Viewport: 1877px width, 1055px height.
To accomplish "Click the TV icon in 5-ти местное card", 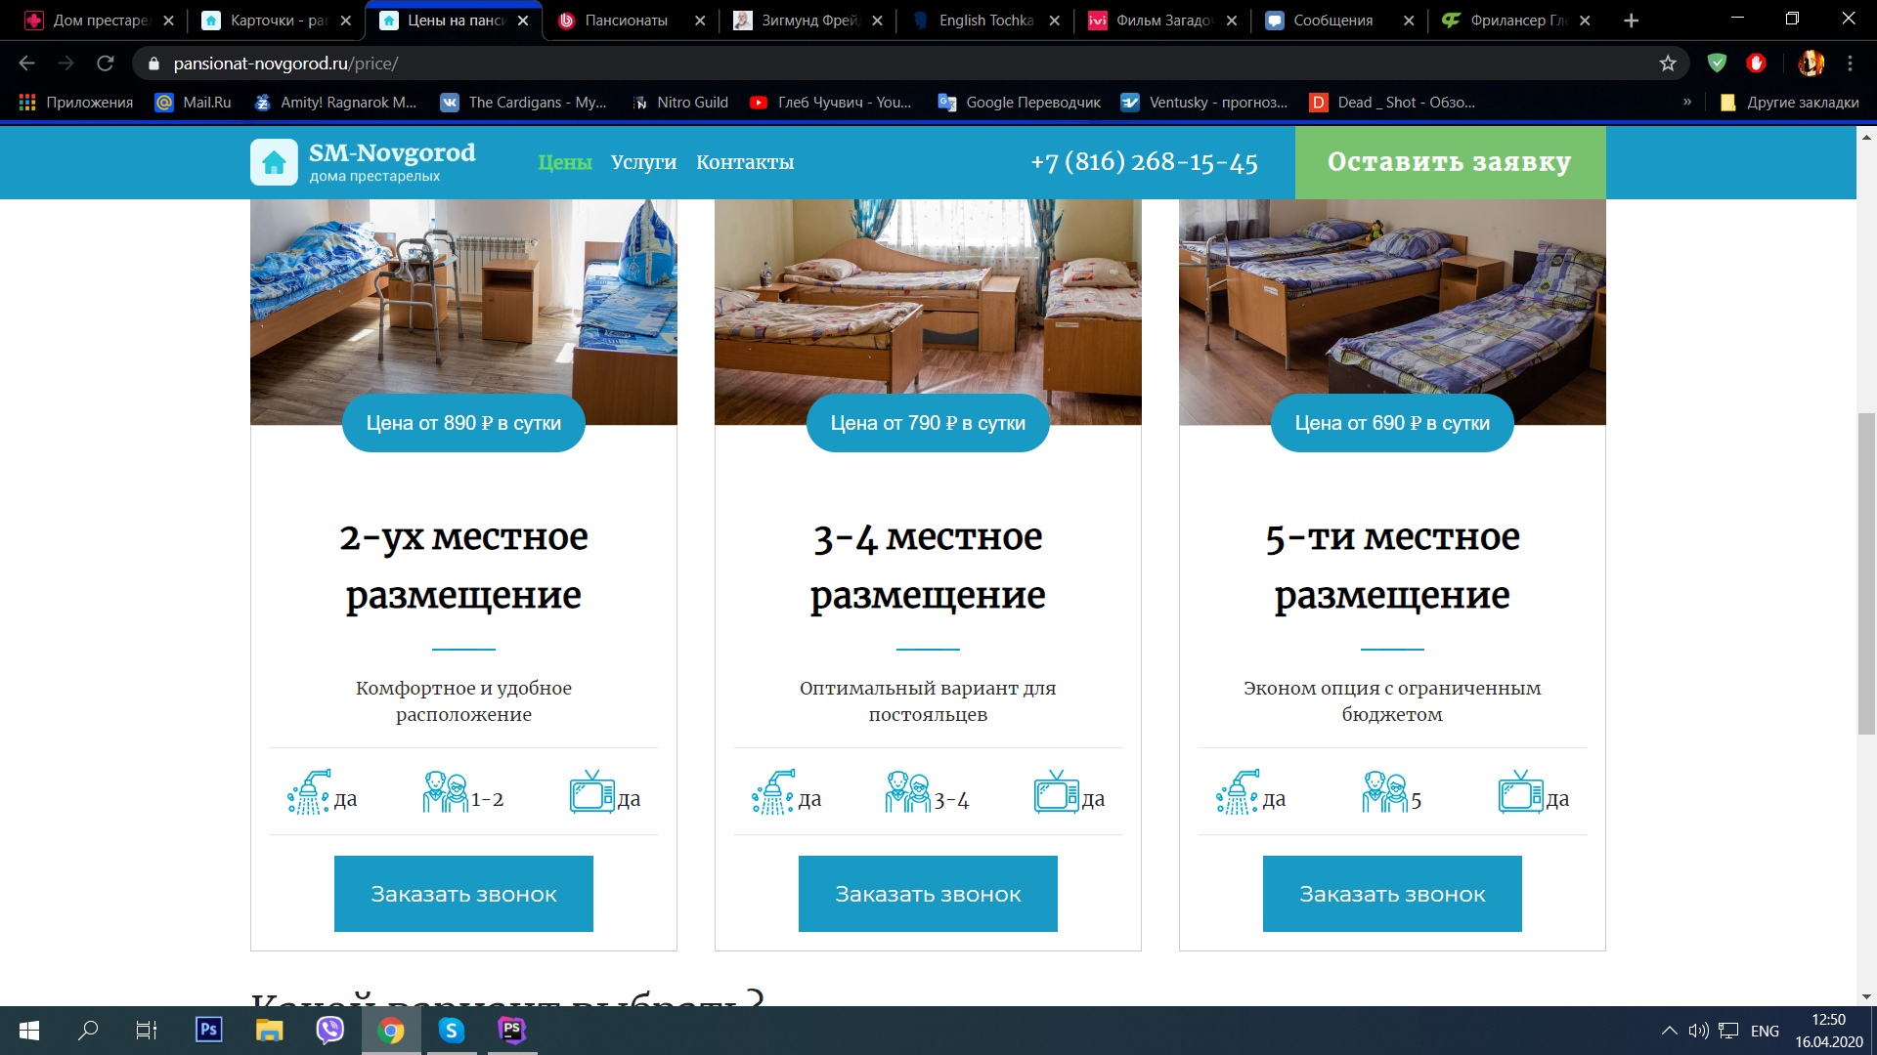I will coord(1520,792).
